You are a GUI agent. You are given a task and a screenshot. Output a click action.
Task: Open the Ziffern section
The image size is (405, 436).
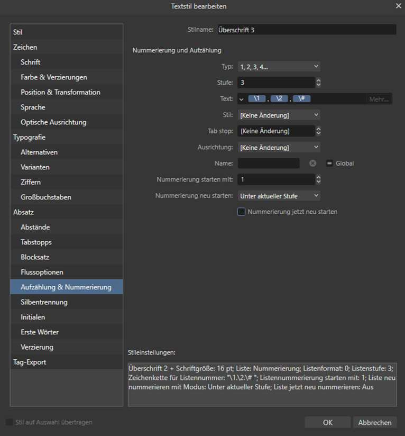click(67, 182)
